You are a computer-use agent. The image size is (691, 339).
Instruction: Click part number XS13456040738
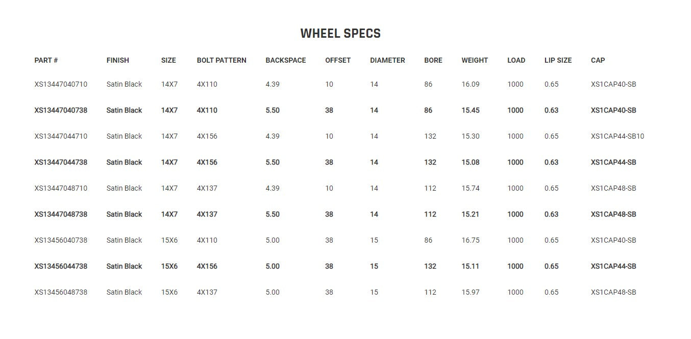coord(61,240)
